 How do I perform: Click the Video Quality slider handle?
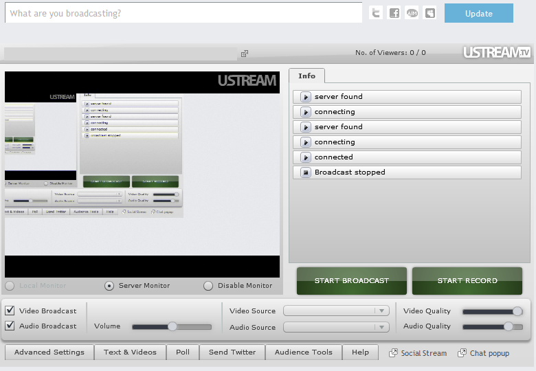(517, 311)
